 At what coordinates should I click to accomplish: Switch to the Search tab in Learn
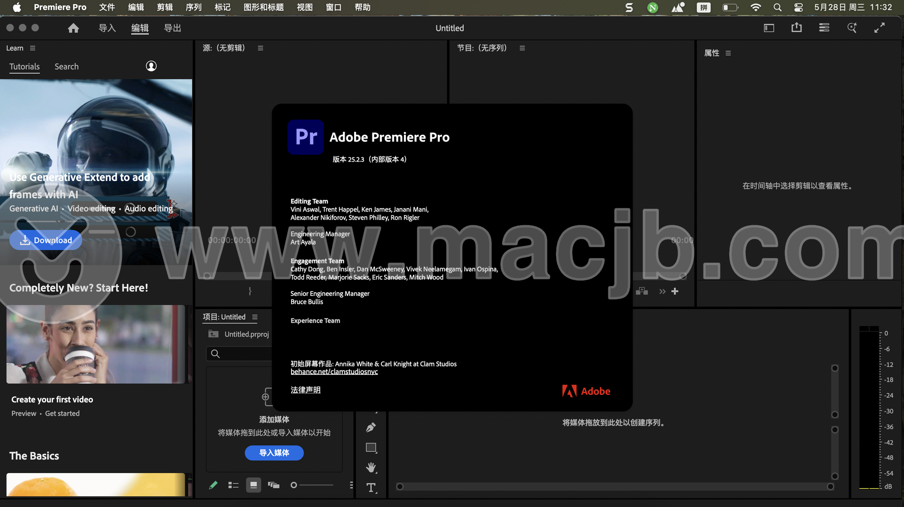[66, 66]
